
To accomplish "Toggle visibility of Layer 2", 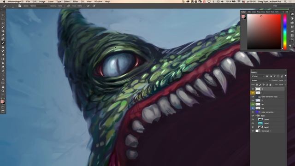I will tap(253, 123).
